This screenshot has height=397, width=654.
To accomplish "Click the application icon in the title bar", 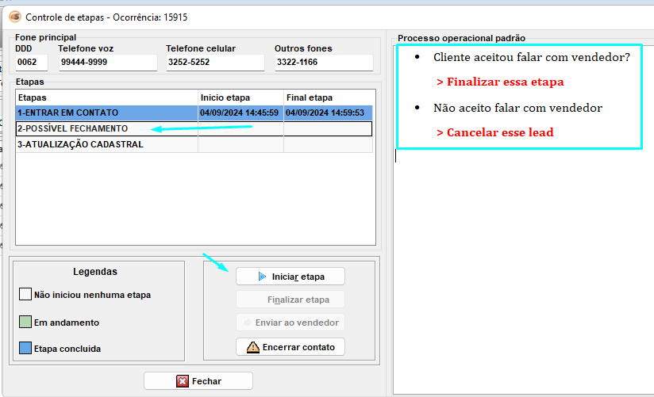I will (15, 17).
